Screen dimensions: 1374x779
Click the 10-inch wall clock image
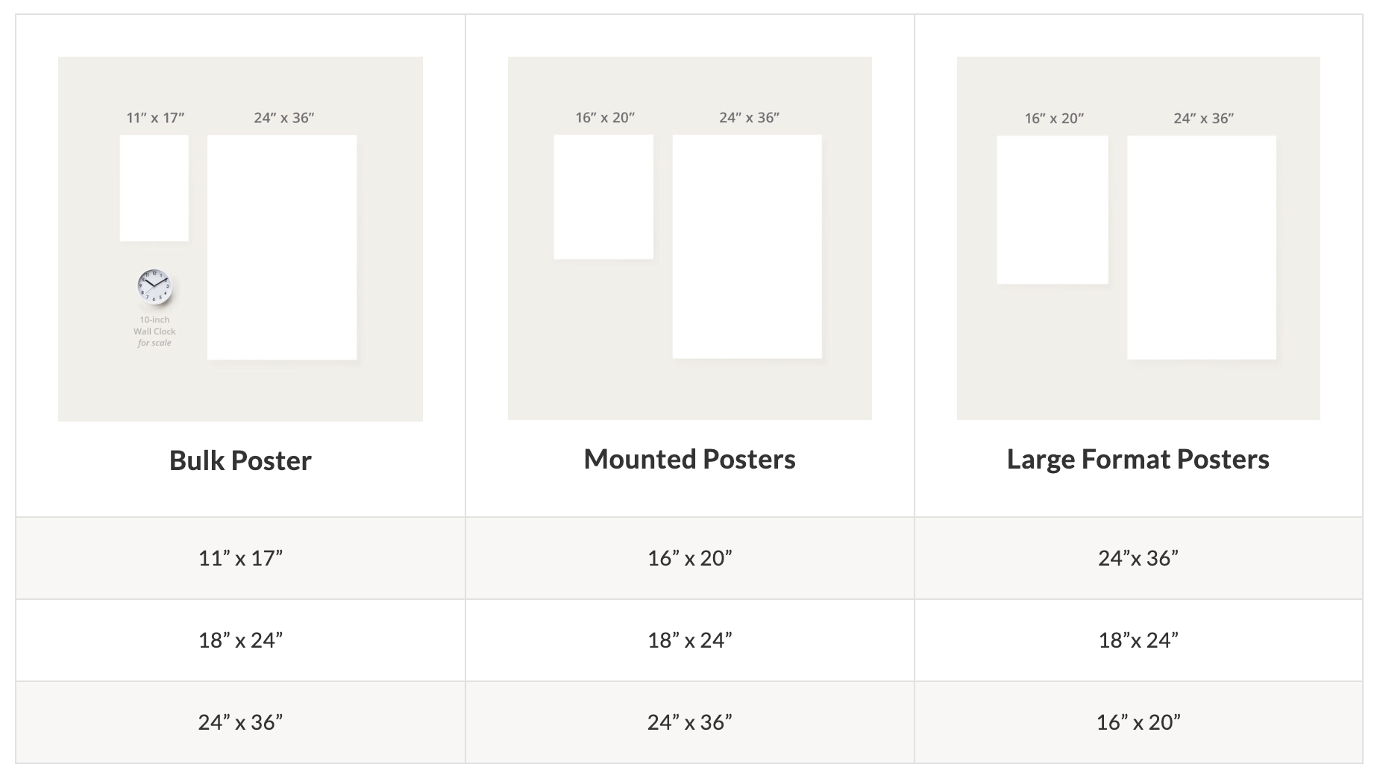(x=155, y=287)
